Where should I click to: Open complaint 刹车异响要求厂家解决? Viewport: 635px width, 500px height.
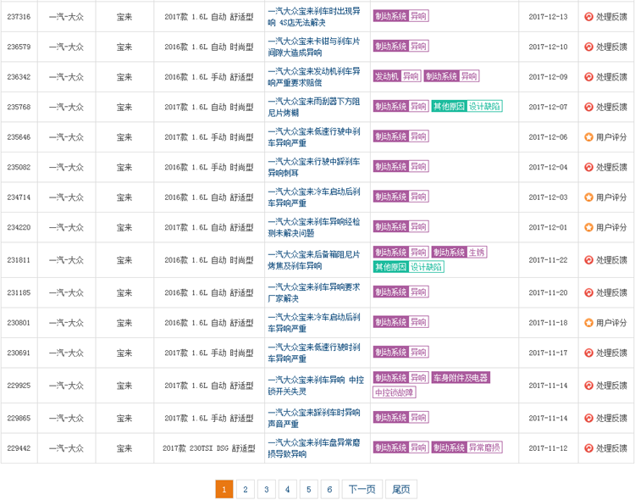coord(314,292)
